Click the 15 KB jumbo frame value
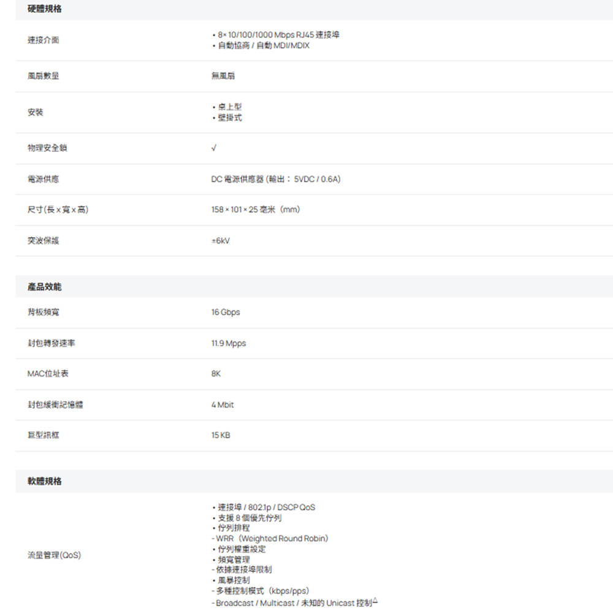This screenshot has height=613, width=613. (x=221, y=435)
